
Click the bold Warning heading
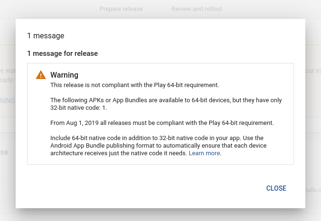(64, 75)
